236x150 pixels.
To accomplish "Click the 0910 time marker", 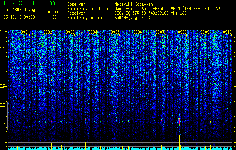I will (x=227, y=32).
